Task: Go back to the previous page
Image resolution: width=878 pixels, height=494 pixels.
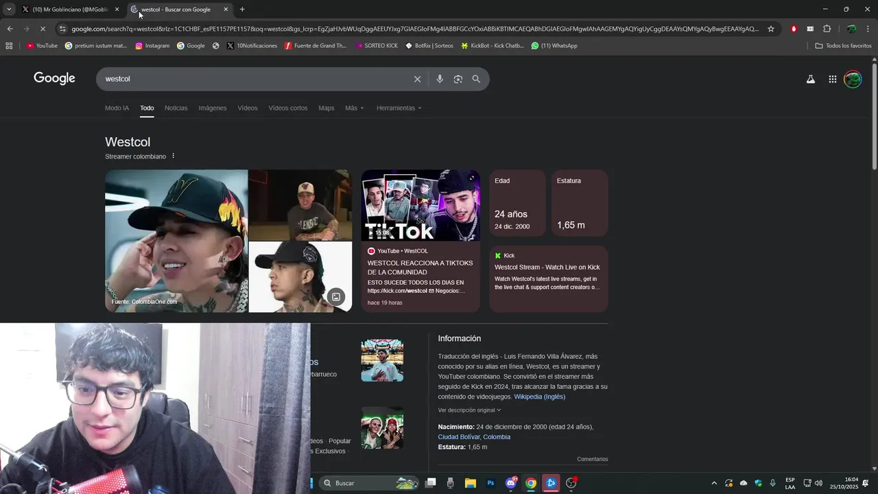Action: tap(10, 29)
